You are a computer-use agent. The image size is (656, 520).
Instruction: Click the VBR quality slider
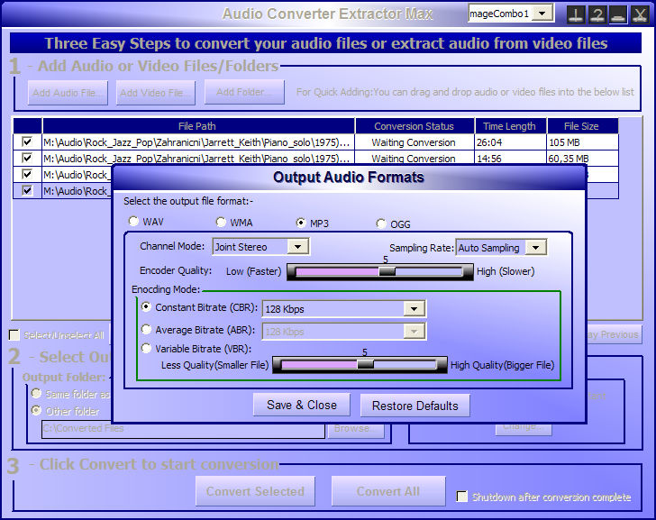coord(360,365)
